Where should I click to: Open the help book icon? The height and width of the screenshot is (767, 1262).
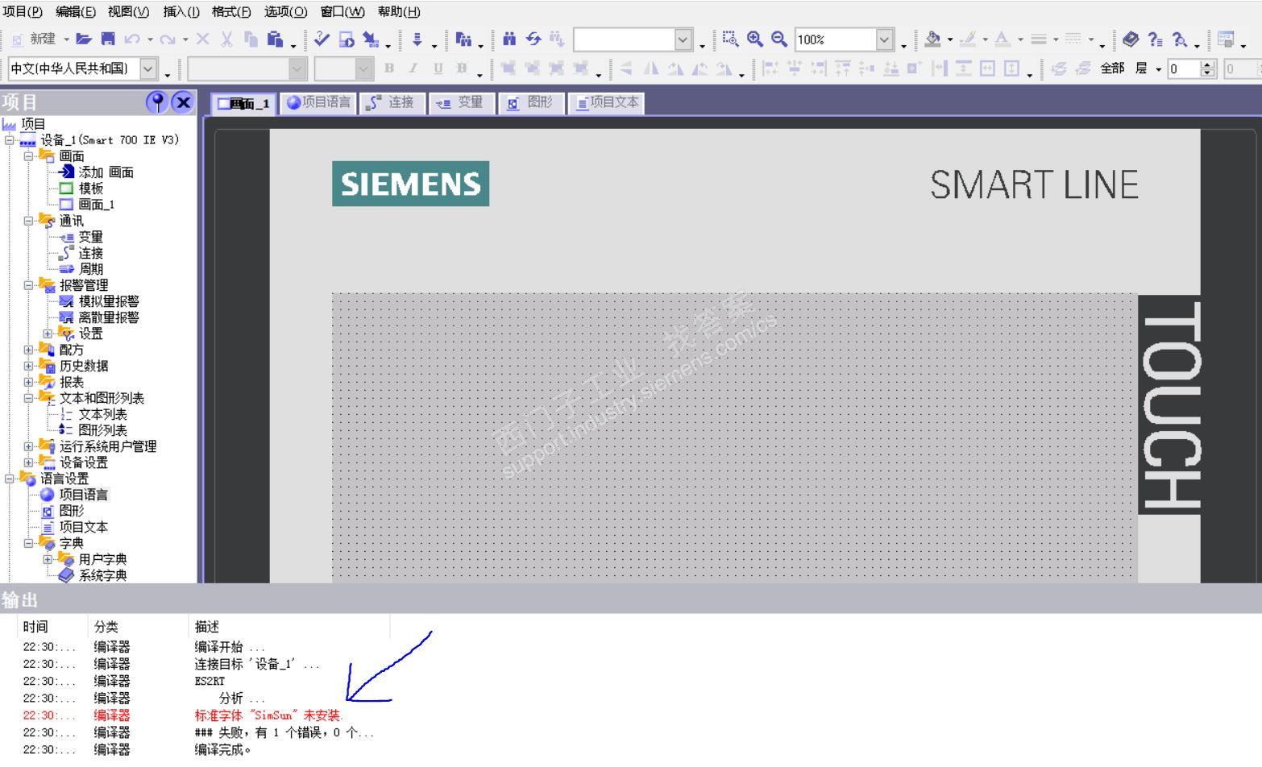pos(1131,39)
